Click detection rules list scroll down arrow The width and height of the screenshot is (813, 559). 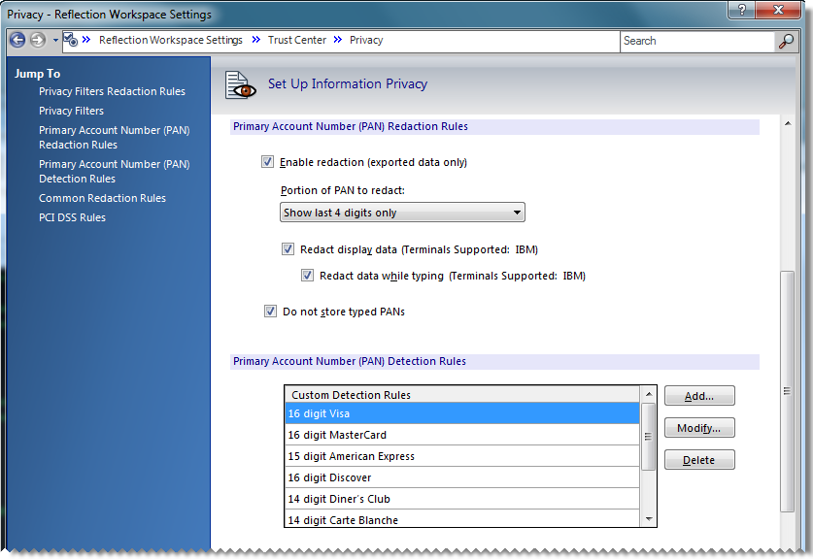648,519
